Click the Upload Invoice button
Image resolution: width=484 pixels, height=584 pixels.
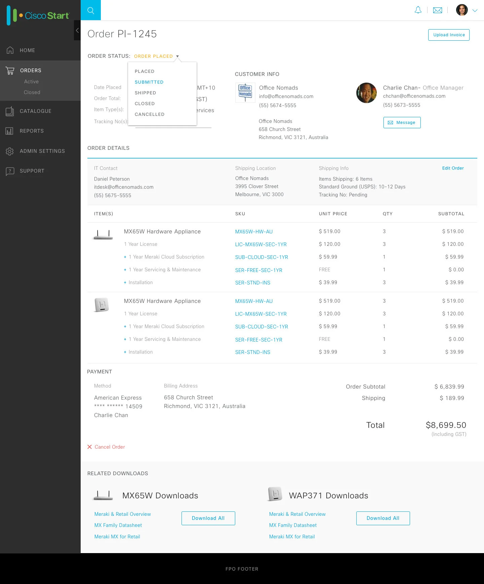click(449, 35)
